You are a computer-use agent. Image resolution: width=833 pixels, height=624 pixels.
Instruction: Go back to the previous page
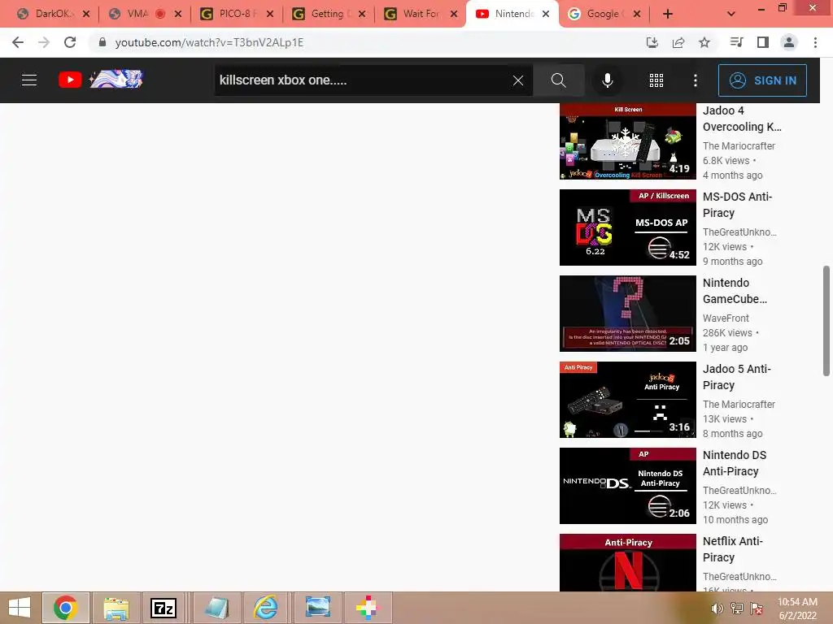pos(18,42)
